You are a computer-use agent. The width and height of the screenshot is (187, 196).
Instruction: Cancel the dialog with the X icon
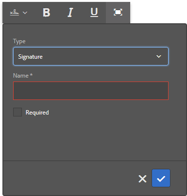142,179
